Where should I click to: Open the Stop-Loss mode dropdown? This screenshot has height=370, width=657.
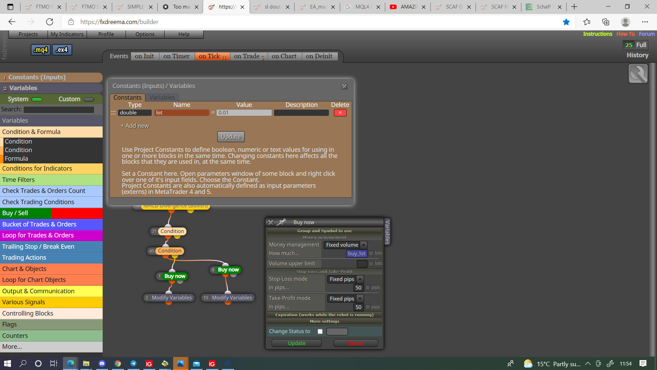[x=345, y=279]
